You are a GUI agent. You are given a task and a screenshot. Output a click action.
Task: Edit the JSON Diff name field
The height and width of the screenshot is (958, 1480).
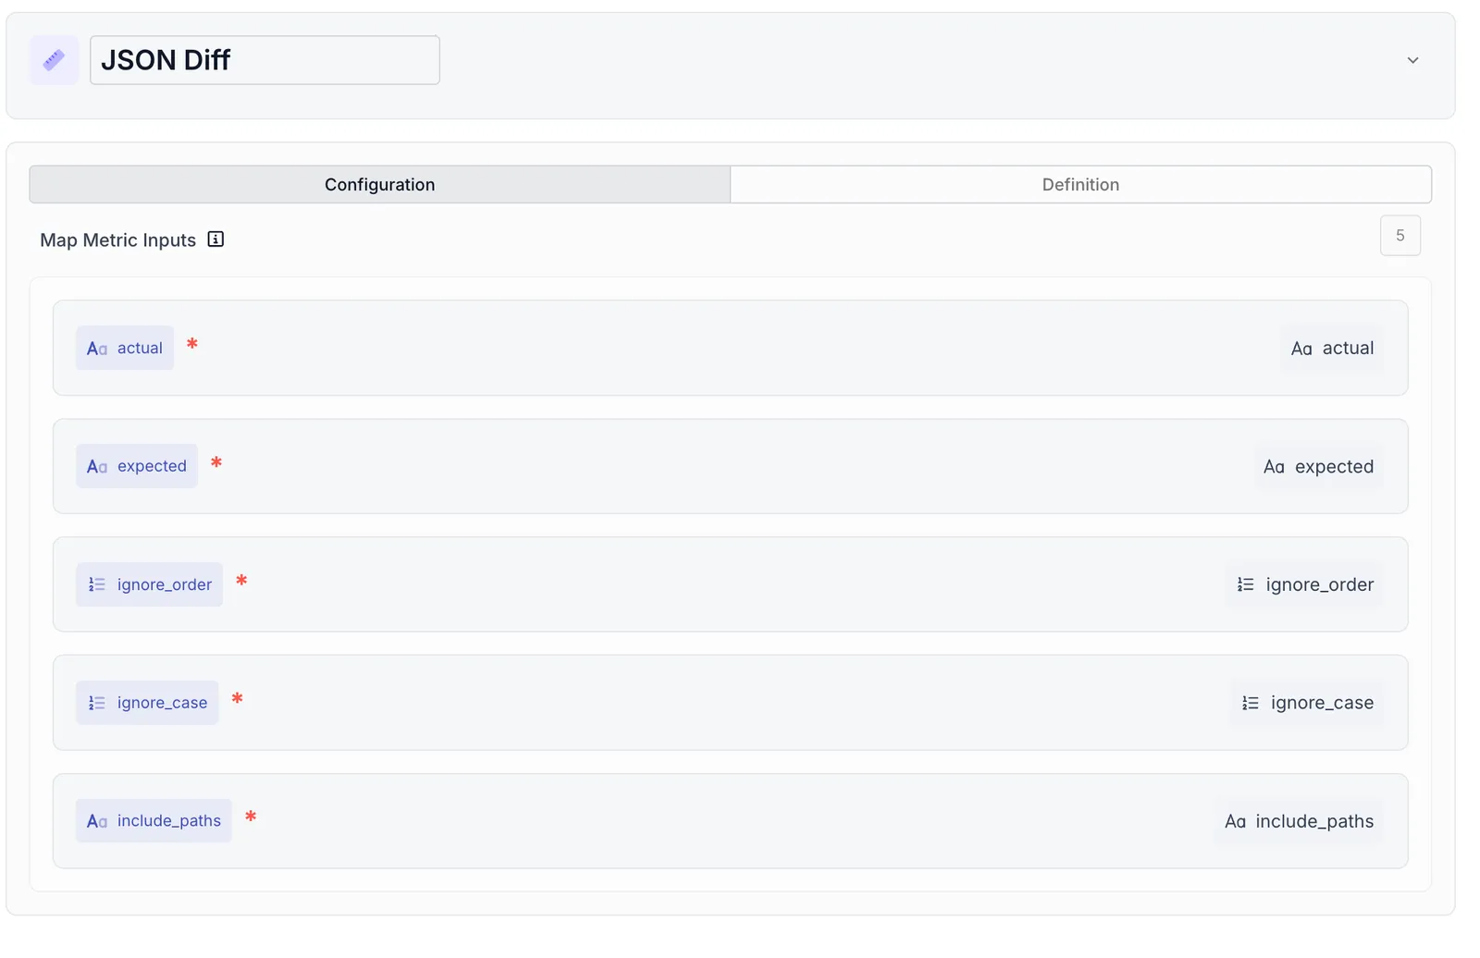[265, 60]
